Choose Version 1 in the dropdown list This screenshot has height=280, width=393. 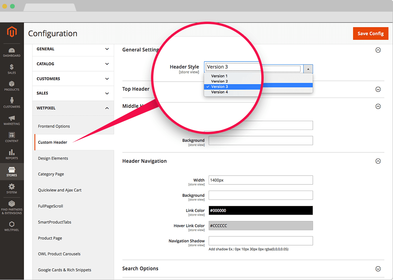point(220,76)
